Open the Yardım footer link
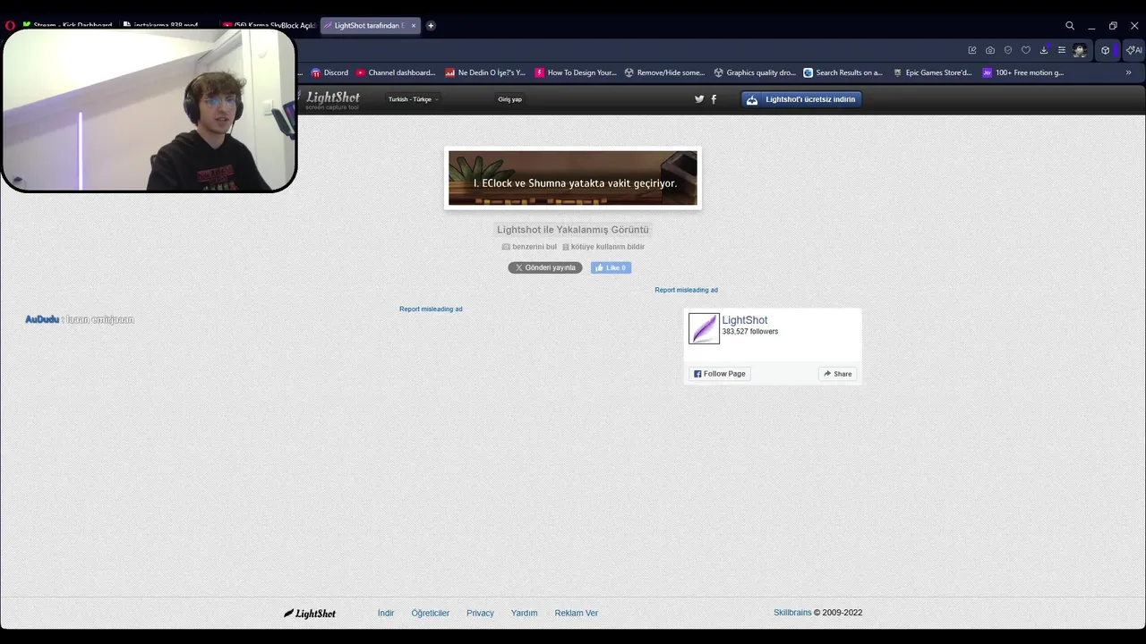The image size is (1146, 644). pos(524,613)
